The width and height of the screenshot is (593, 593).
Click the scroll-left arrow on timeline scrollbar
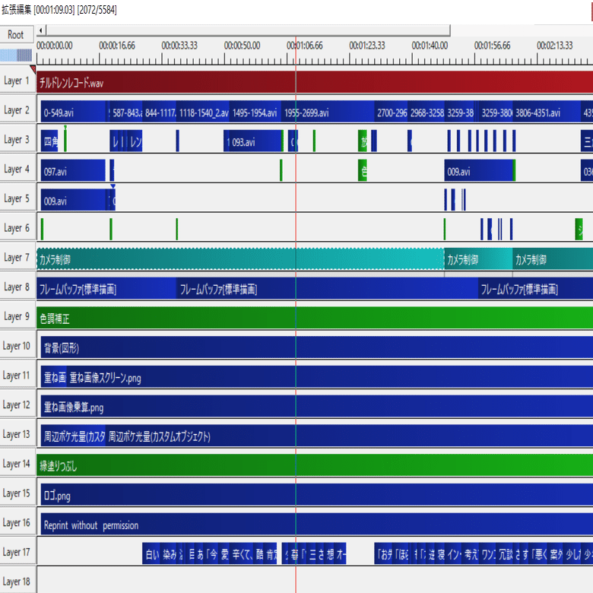point(41,30)
